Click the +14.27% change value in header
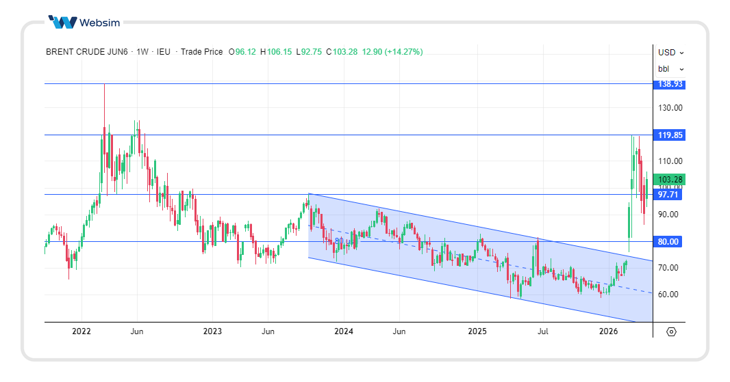The width and height of the screenshot is (730, 382). click(403, 52)
